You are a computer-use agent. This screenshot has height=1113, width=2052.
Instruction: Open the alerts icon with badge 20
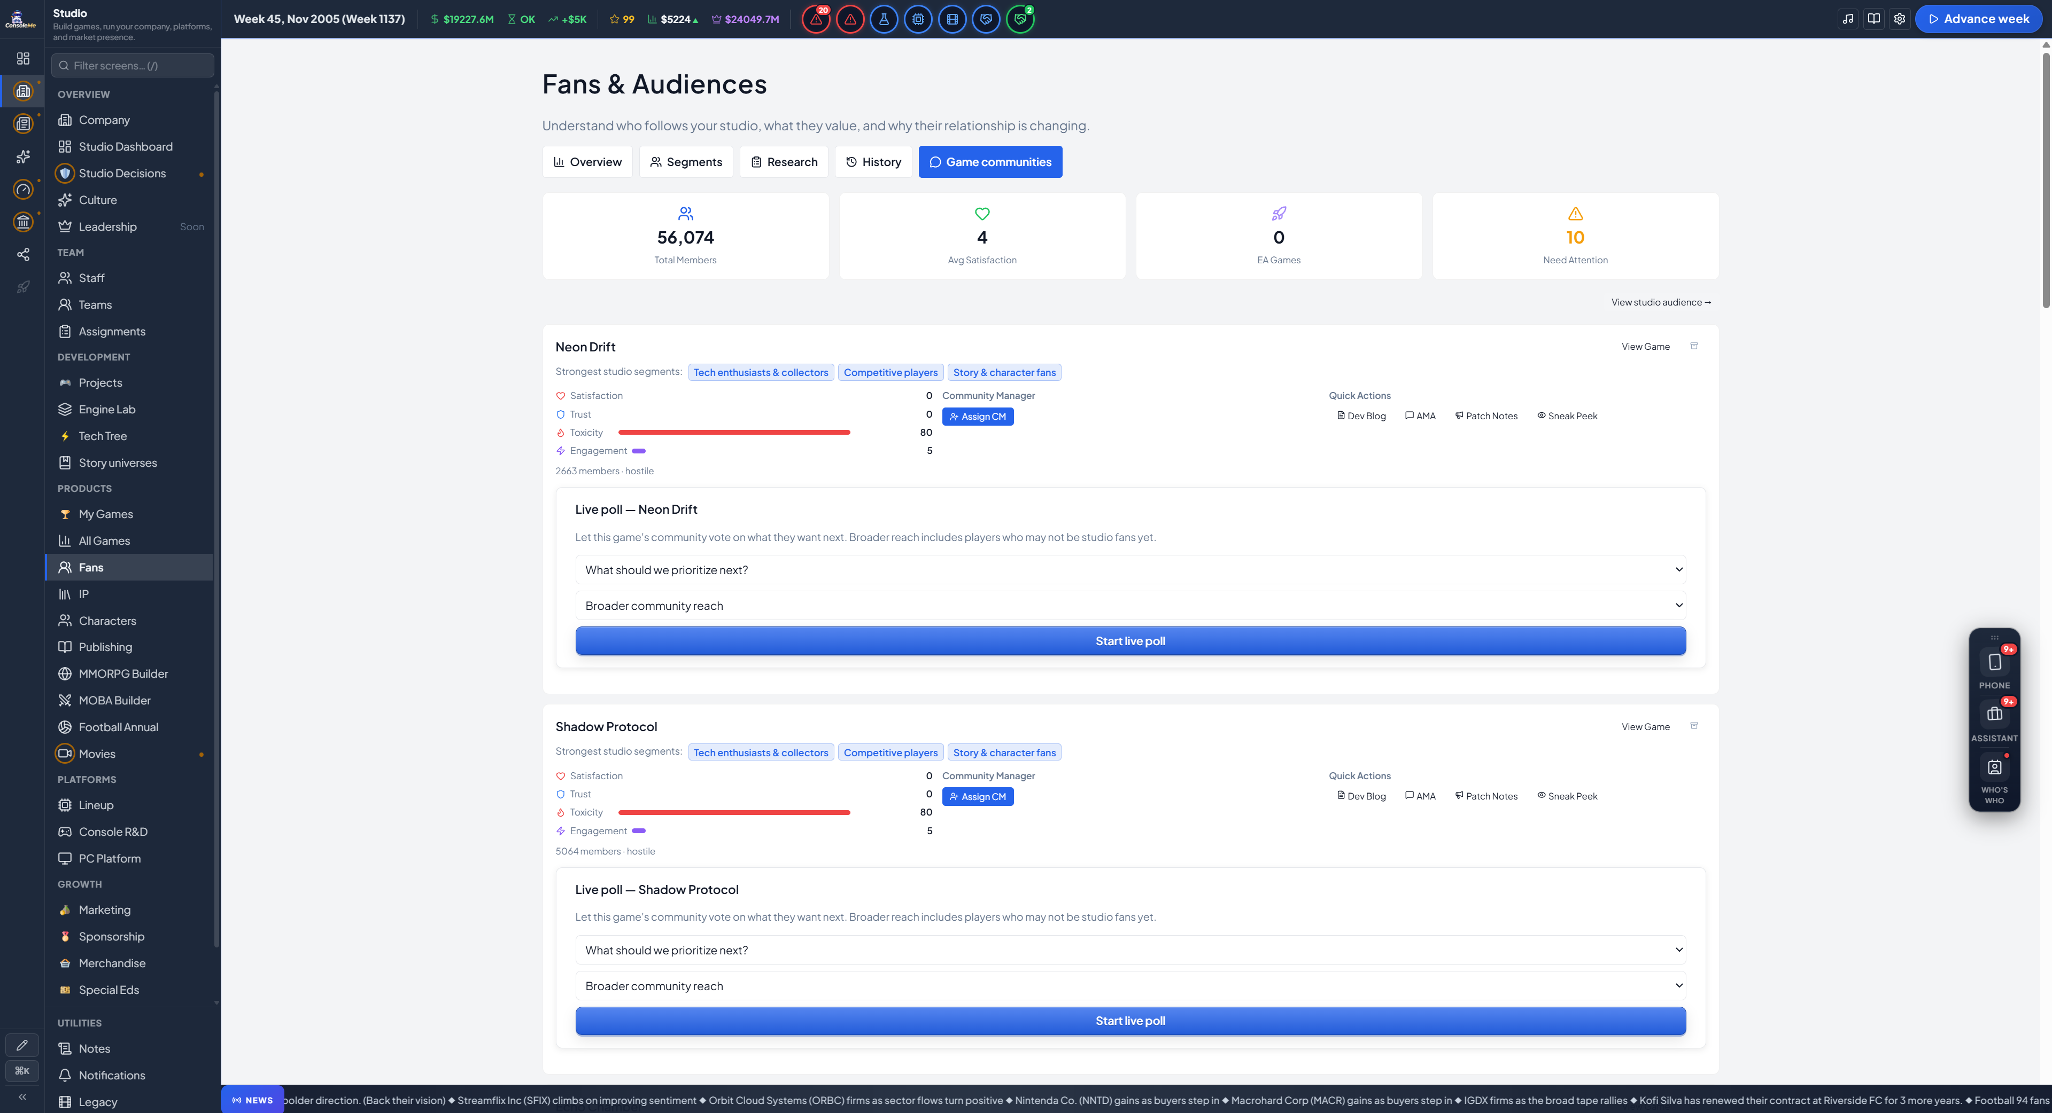point(816,19)
